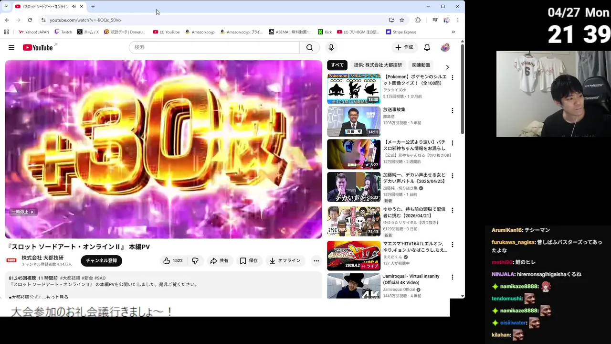Image resolution: width=611 pixels, height=344 pixels.
Task: Open the Jamiroquai Virtual Insanity thumbnail
Action: [x=354, y=286]
